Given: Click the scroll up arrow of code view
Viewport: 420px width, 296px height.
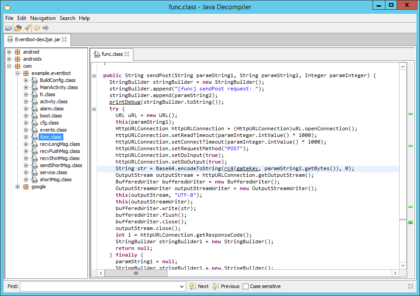Looking at the screenshot, I should click(x=403, y=67).
